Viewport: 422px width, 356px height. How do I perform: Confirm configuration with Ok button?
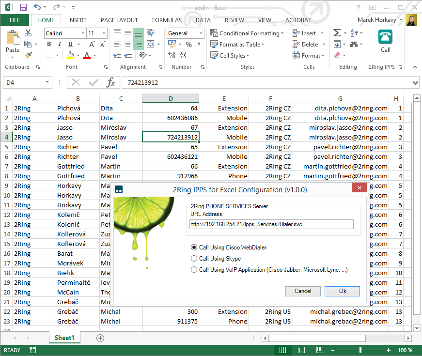342,291
